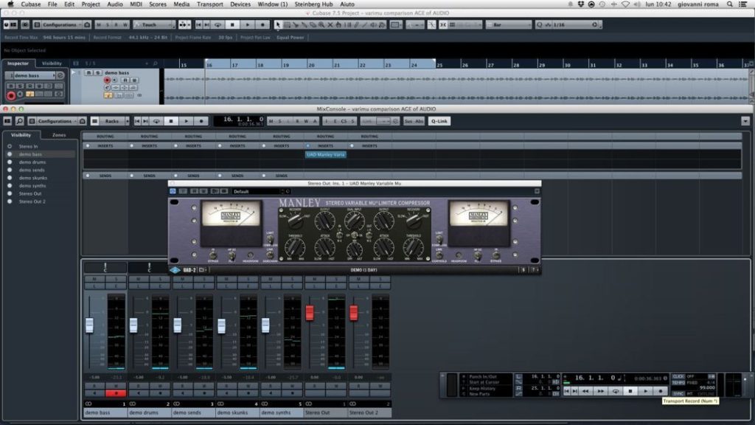
Task: Click the UAD Manley Vari-Mu insert slot
Action: [x=325, y=154]
